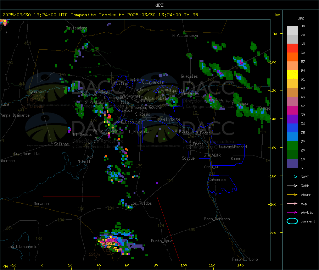Click the CompantEscard map label
The height and width of the screenshot is (270, 319).
click(233, 147)
